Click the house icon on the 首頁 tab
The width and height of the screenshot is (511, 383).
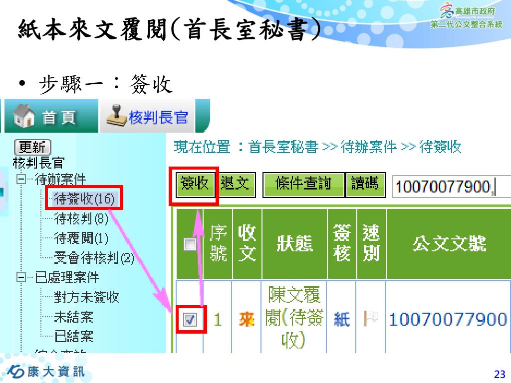[24, 116]
